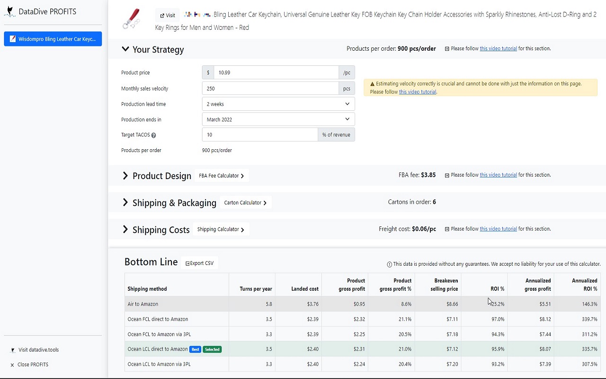Expand the Shipping Costs section
Viewport: 606px width, 379px height.
point(125,230)
